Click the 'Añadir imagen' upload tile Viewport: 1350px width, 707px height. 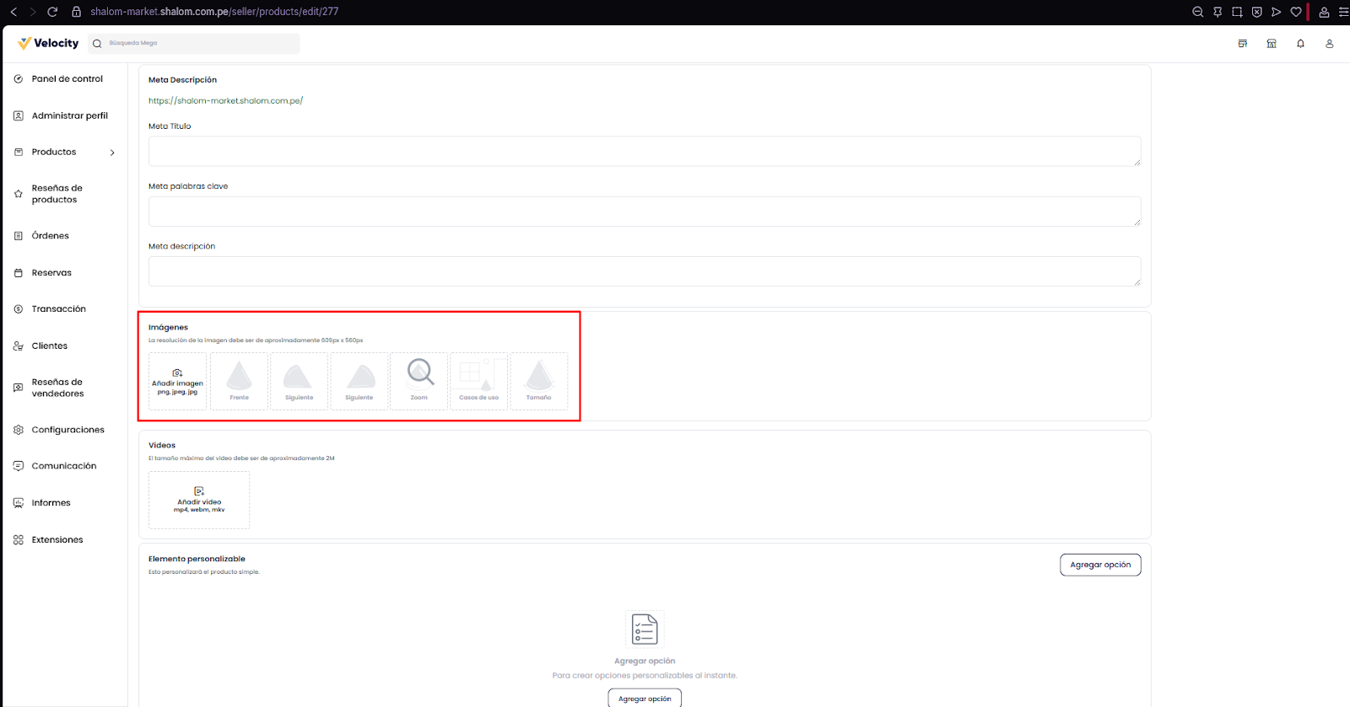(177, 382)
